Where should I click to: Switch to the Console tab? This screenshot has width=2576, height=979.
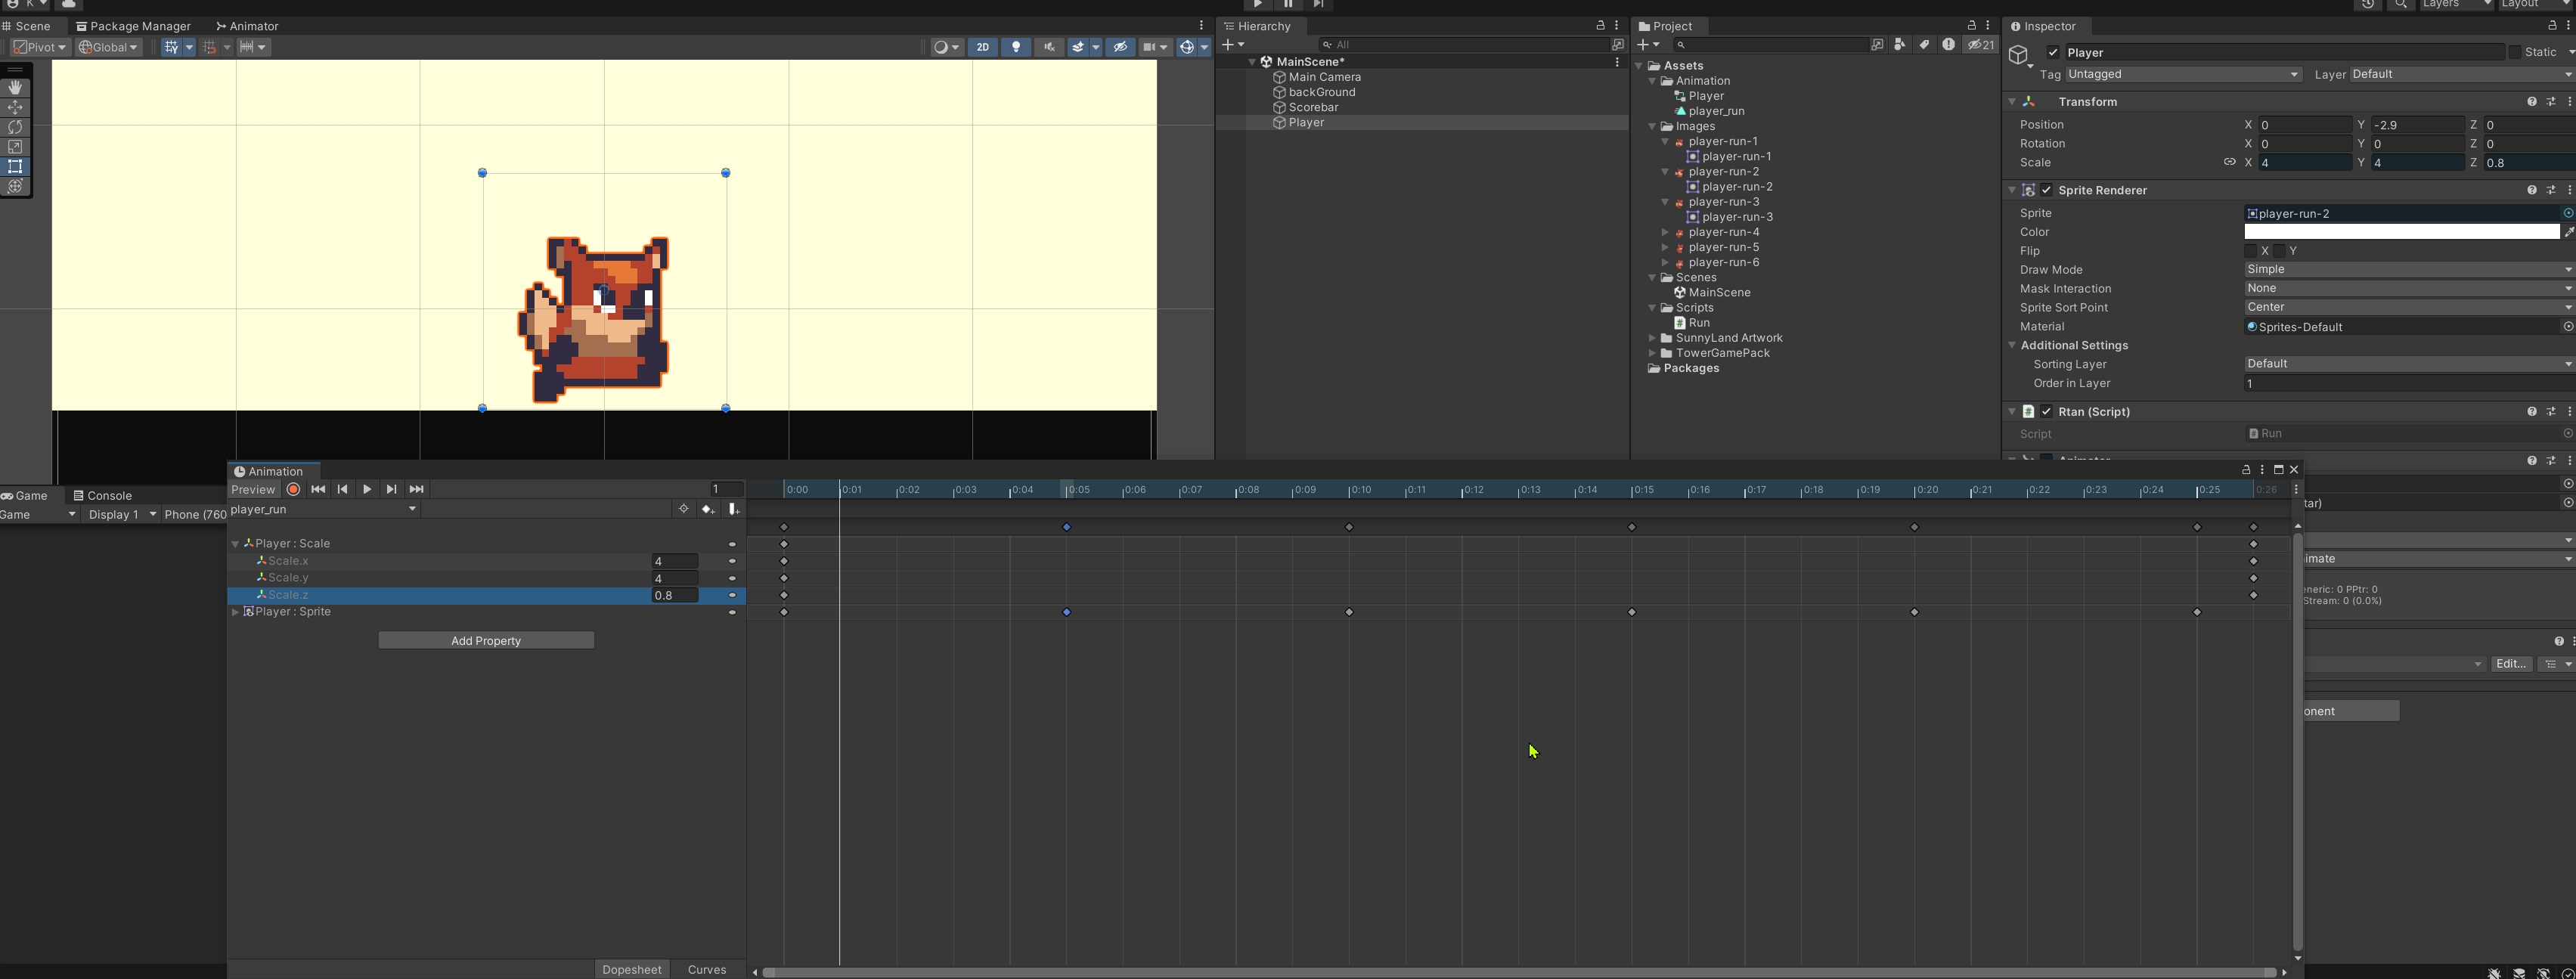tap(102, 495)
